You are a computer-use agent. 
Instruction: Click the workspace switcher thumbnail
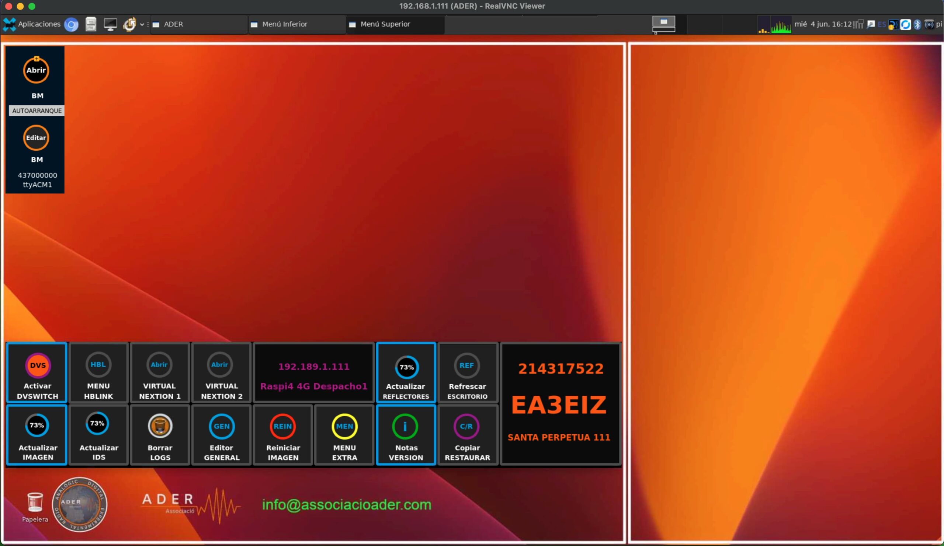click(x=663, y=24)
